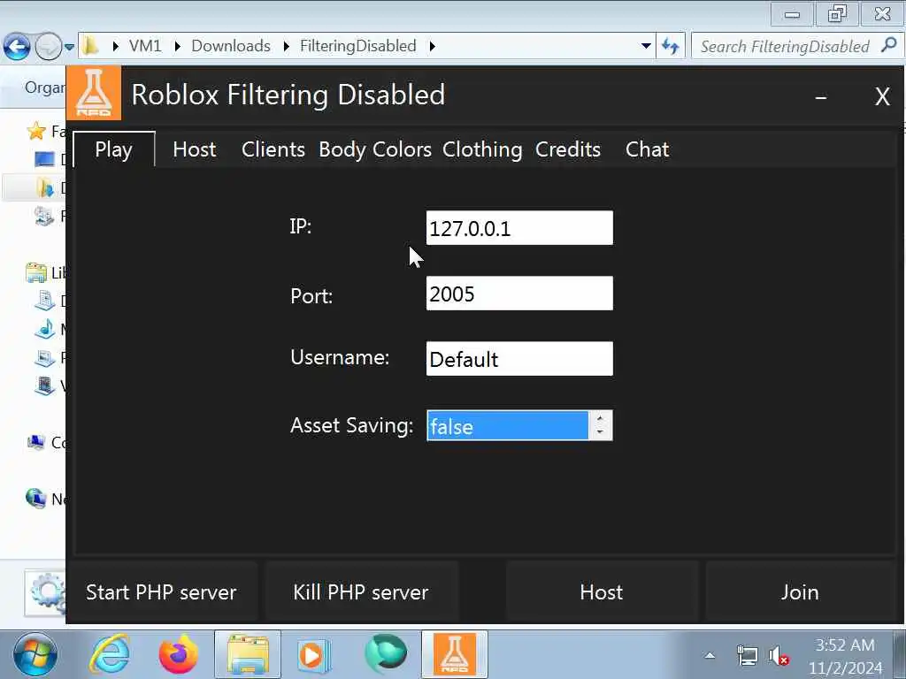The image size is (906, 679).
Task: Click the 3:52 AM taskbar clock
Action: [845, 645]
